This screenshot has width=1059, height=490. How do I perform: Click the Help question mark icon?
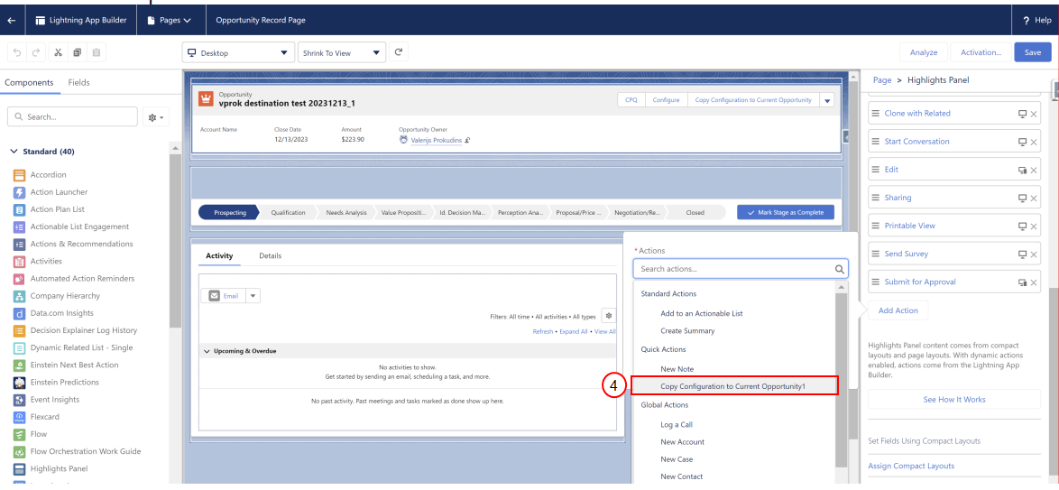pyautogui.click(x=1027, y=20)
